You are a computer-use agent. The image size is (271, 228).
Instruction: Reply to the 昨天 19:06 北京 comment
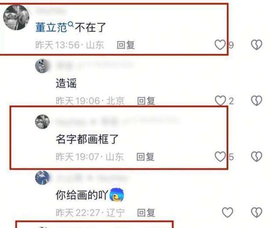(146, 101)
